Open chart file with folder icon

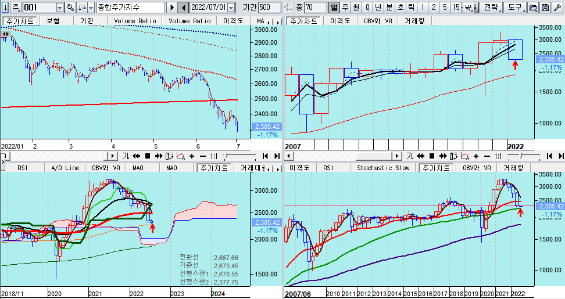coord(532,8)
